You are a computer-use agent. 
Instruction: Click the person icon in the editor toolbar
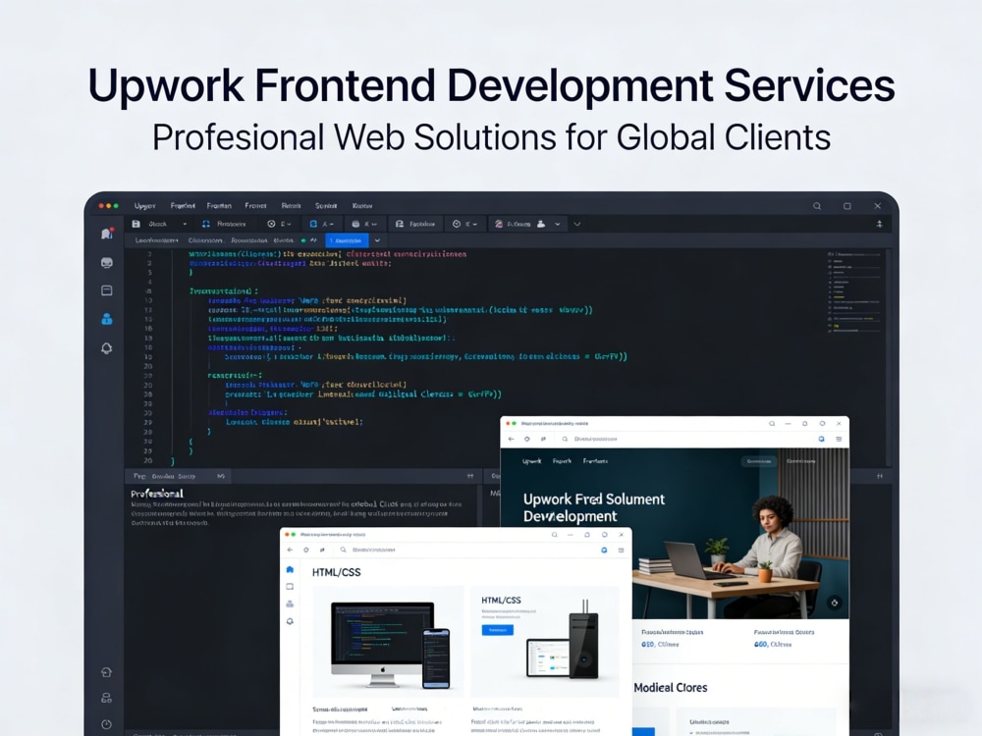pos(541,224)
